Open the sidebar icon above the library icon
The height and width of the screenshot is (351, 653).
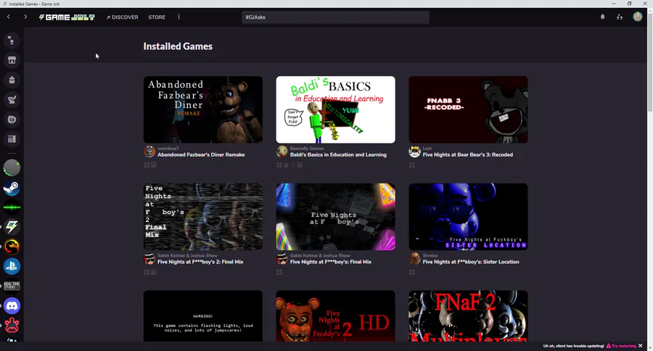[x=12, y=120]
